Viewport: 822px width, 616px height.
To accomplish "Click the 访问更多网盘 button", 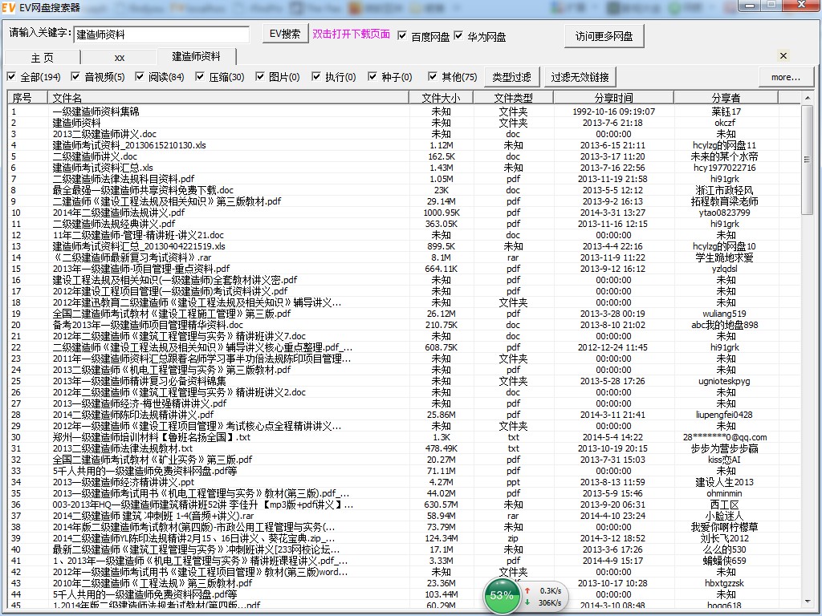I will point(604,36).
